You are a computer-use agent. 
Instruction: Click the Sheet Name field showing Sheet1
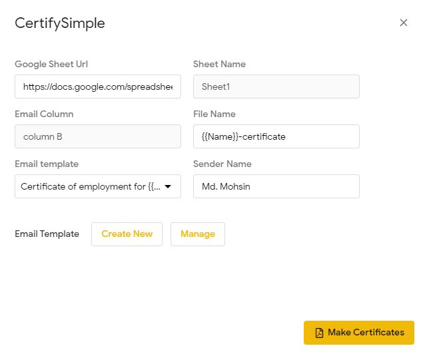click(x=276, y=87)
